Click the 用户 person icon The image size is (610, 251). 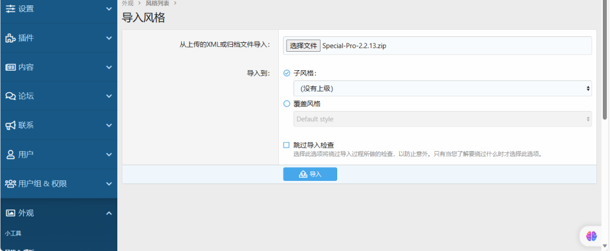coord(11,154)
